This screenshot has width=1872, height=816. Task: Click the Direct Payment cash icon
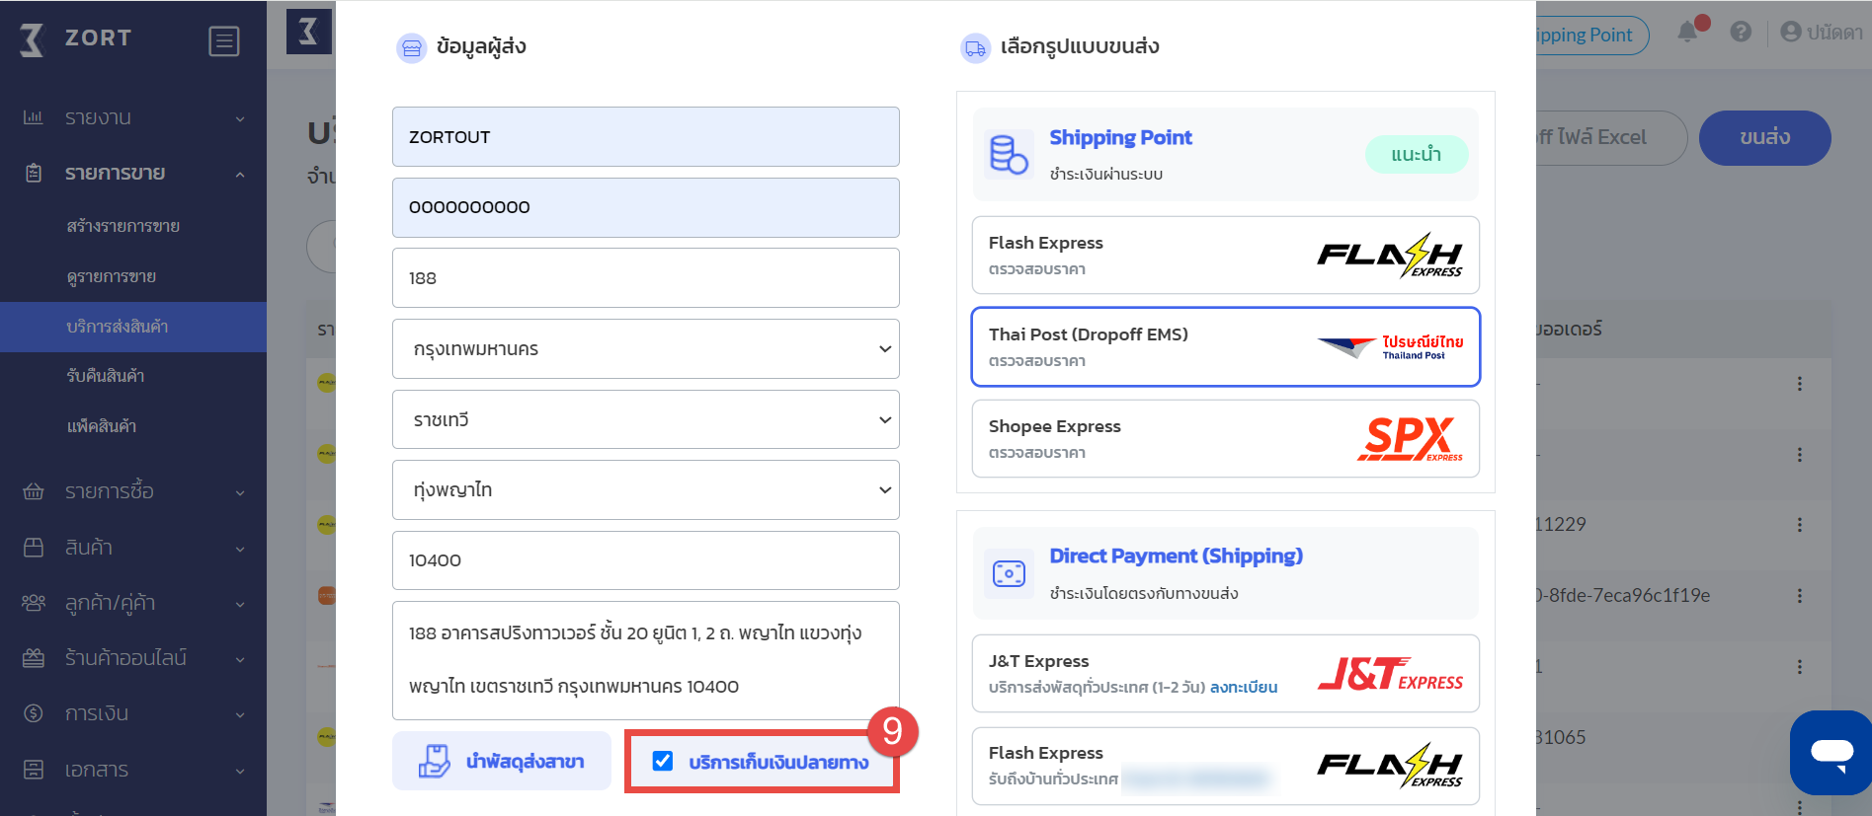(x=1009, y=573)
